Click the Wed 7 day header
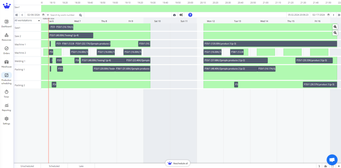 tap(77, 21)
